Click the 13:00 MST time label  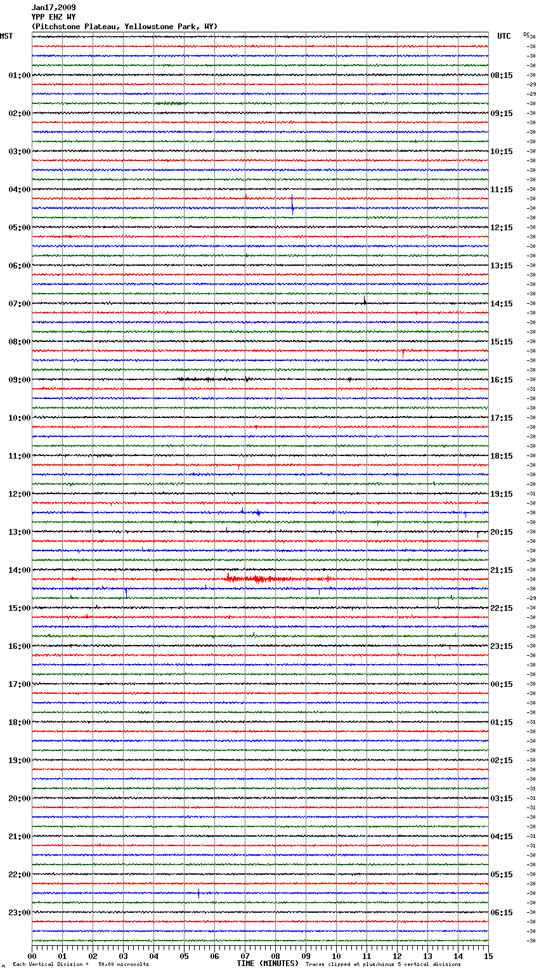tap(20, 532)
